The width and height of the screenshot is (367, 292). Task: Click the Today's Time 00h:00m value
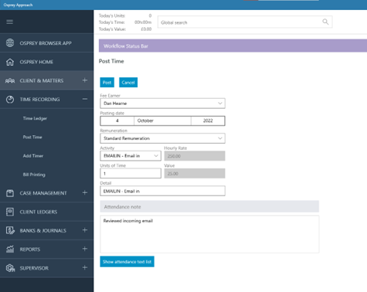point(143,22)
